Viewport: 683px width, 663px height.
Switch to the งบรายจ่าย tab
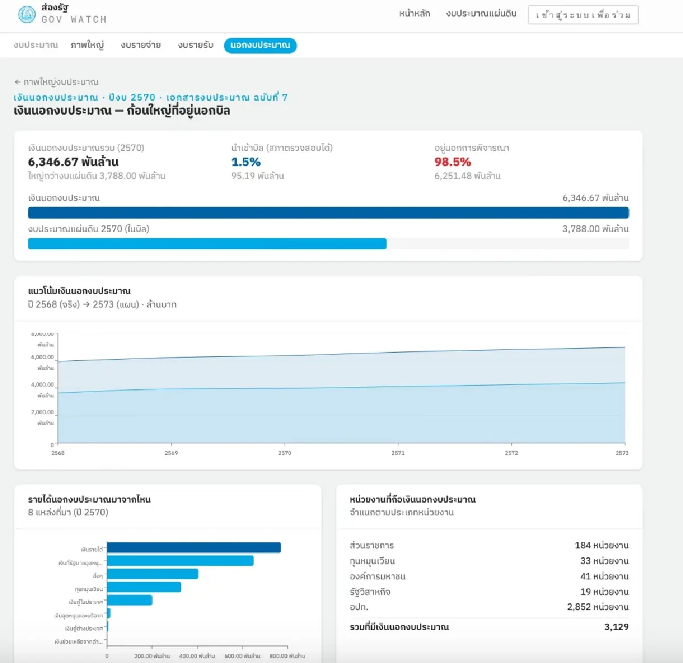(x=141, y=45)
